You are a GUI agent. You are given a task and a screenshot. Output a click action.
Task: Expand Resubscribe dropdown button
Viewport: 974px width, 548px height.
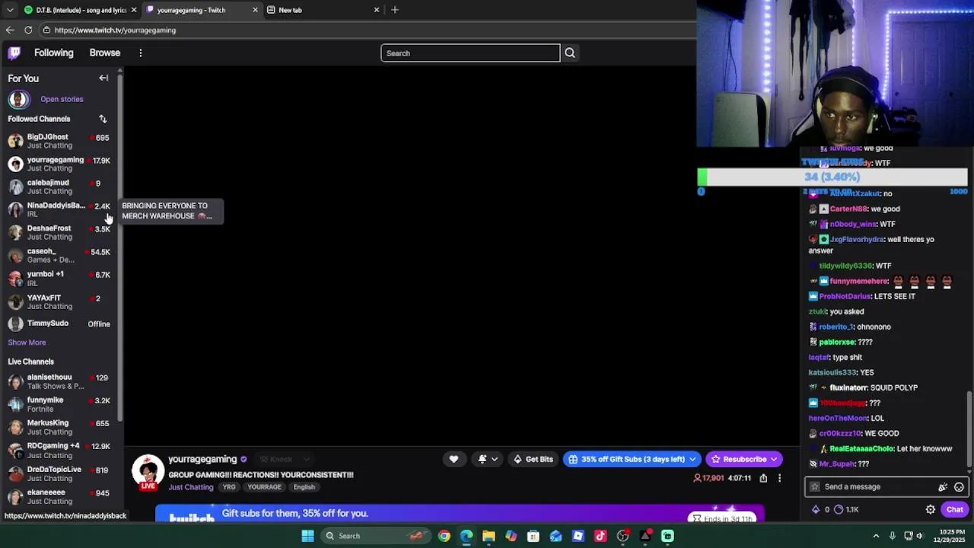point(773,459)
